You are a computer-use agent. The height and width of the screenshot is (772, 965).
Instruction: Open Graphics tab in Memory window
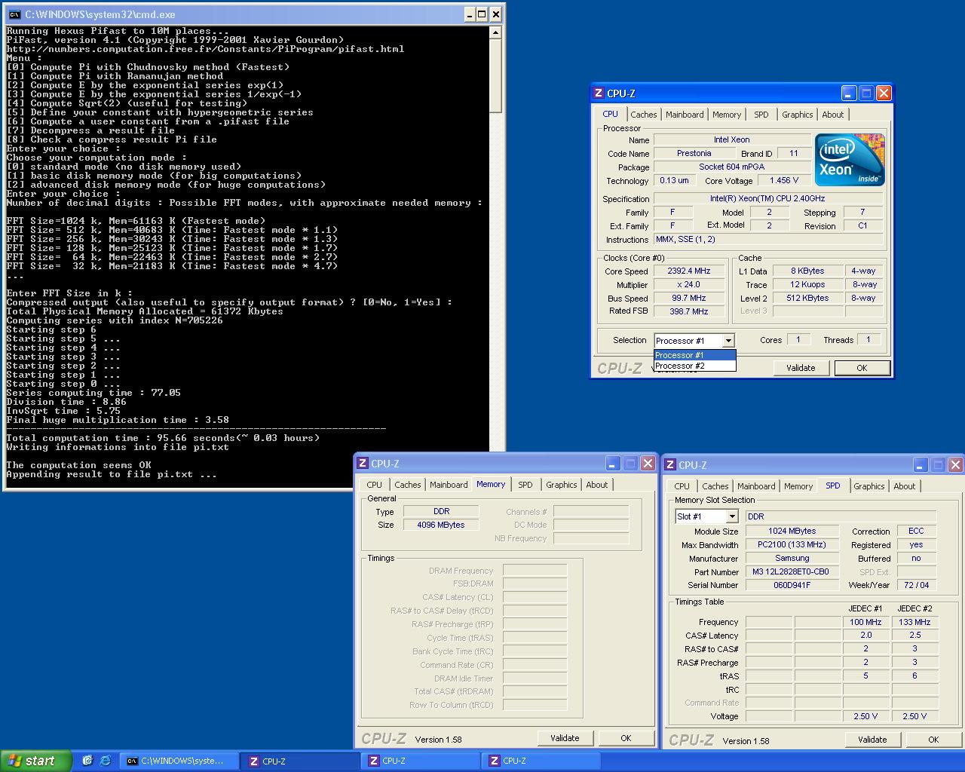click(561, 485)
